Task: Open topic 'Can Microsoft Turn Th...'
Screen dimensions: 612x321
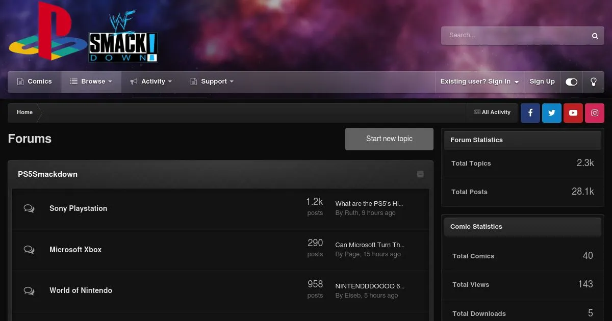Action: (370, 245)
